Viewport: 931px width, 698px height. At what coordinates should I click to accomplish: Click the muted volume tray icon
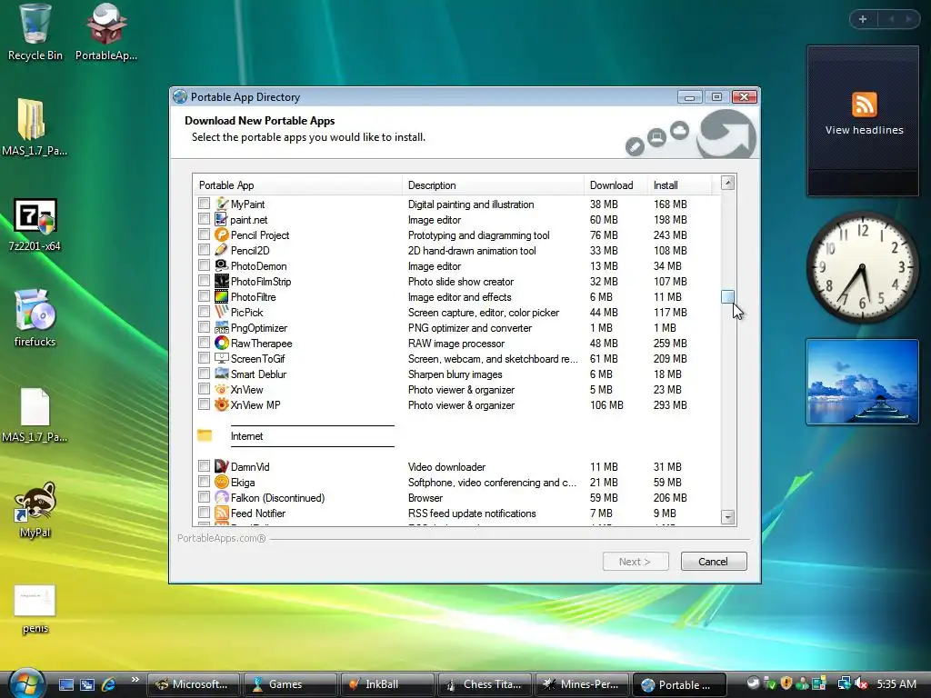862,683
